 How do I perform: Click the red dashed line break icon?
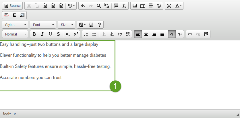pyautogui.click(x=6, y=15)
